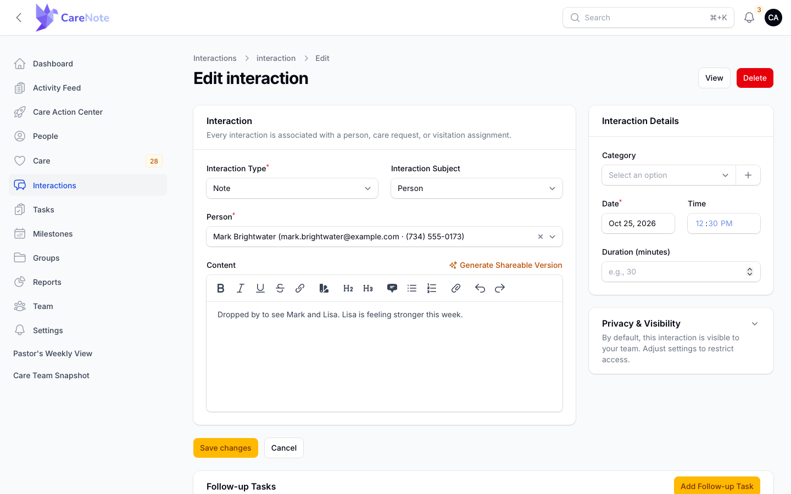791x494 pixels.
Task: Edit the Time field showing 12:30 PM
Action: click(x=724, y=223)
